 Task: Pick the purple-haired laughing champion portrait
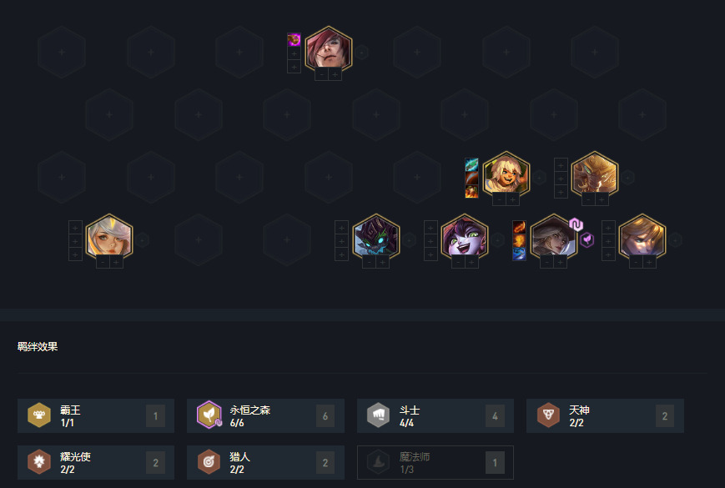465,237
